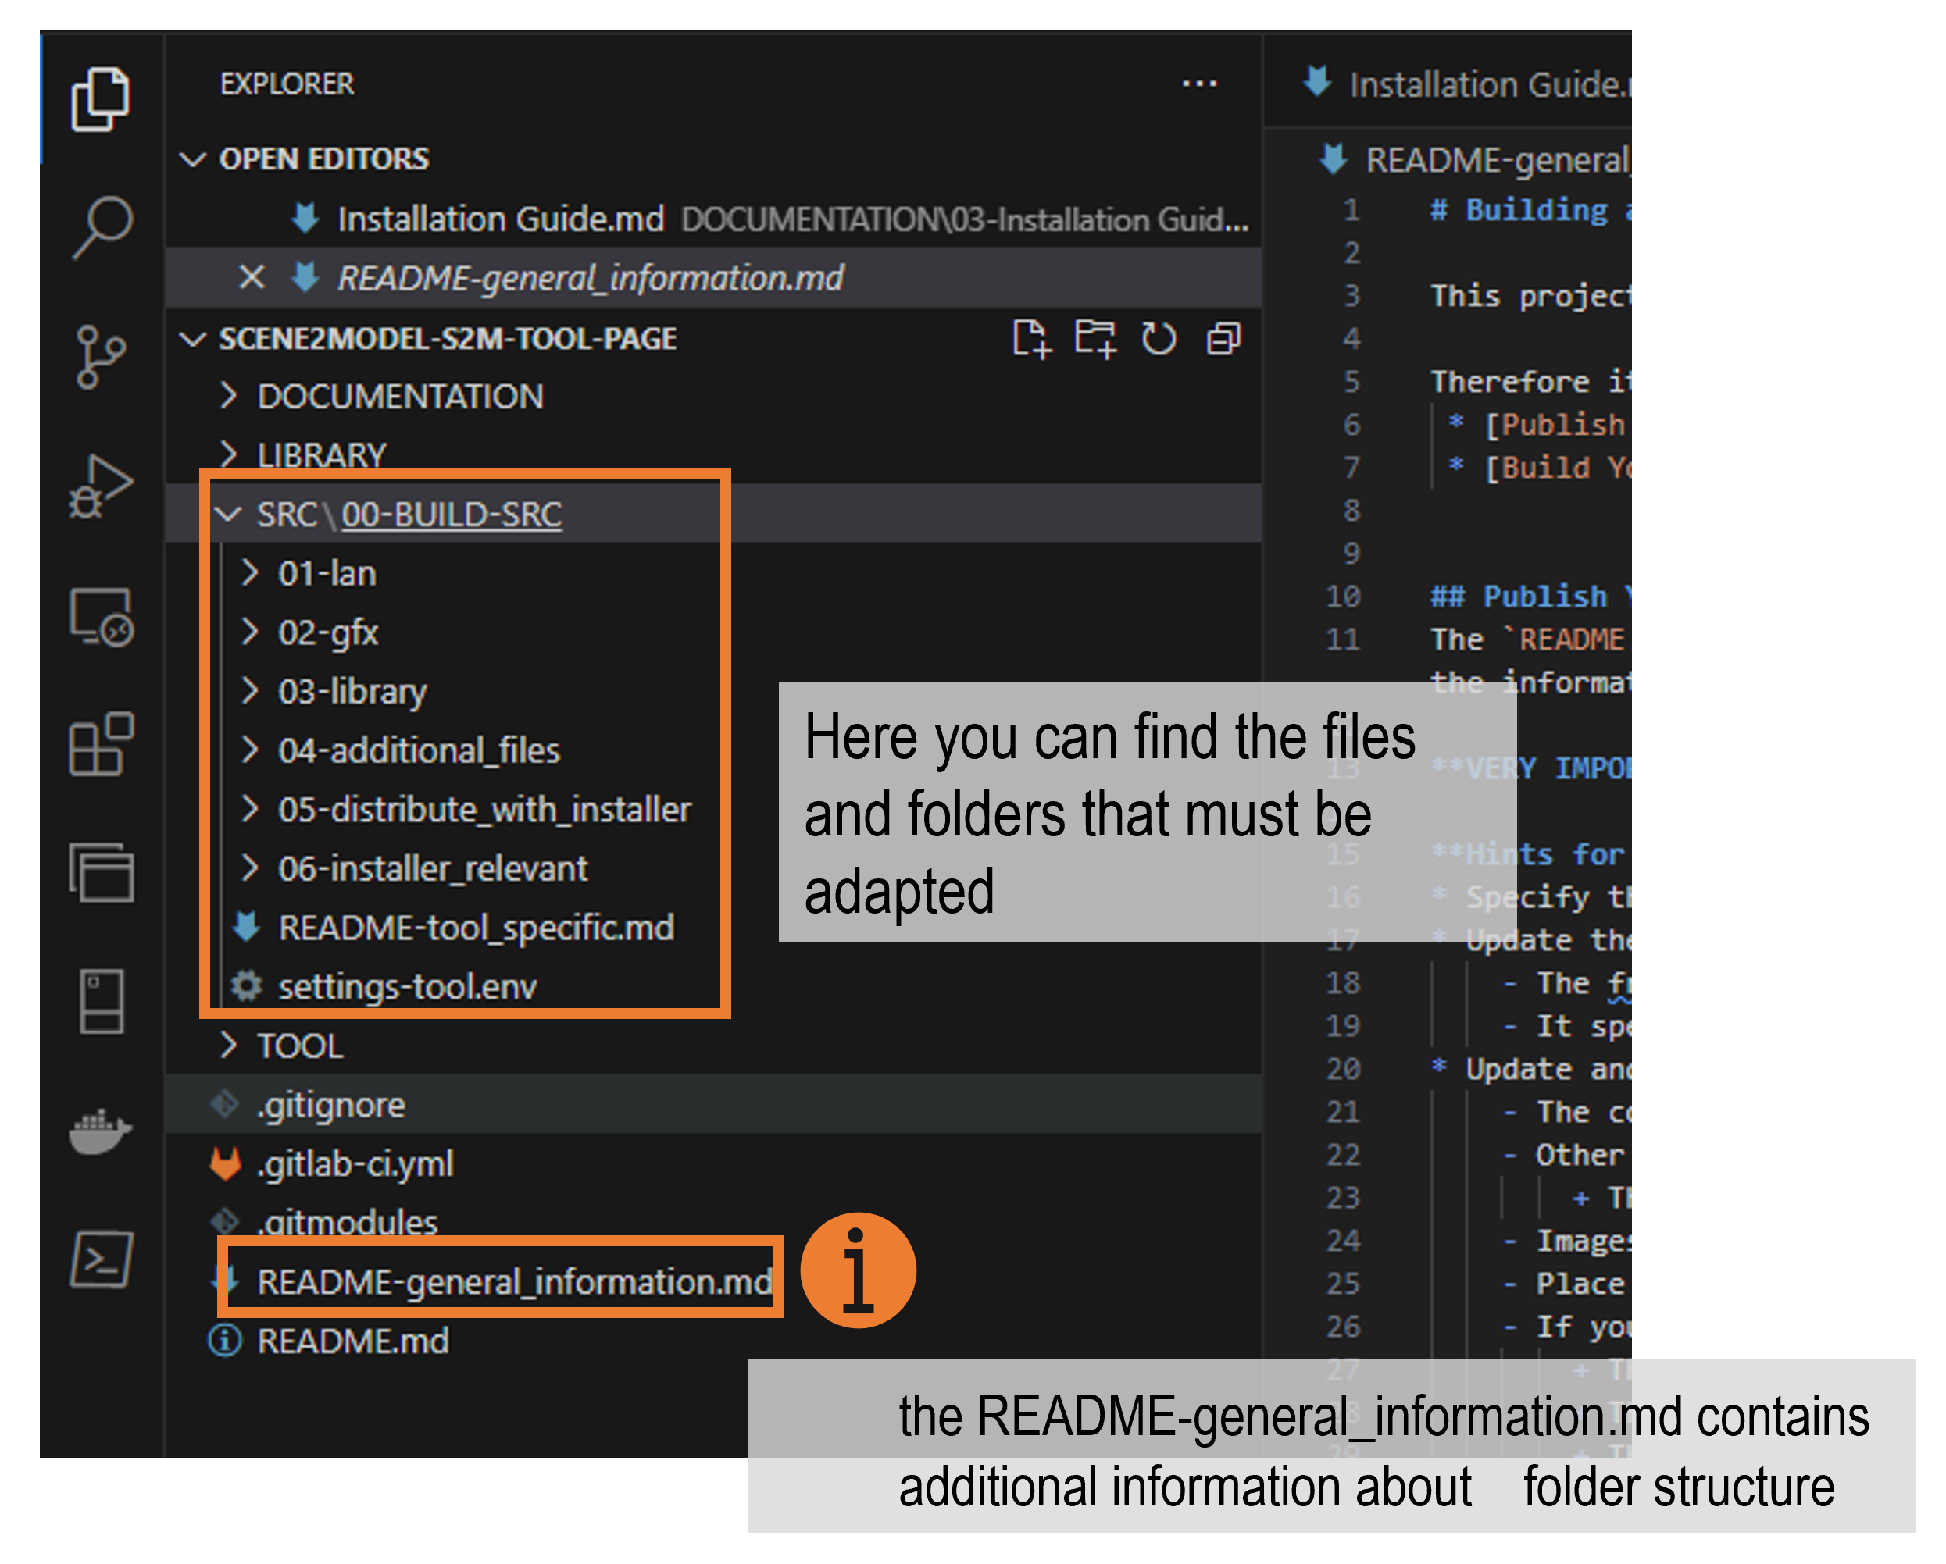1946x1564 pixels.
Task: Expand the DOCUMENTATION folder
Action: point(229,396)
